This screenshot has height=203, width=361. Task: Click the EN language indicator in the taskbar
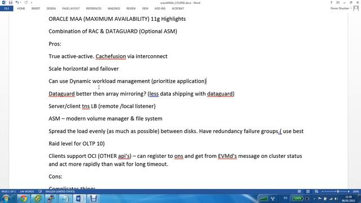[x=285, y=198]
